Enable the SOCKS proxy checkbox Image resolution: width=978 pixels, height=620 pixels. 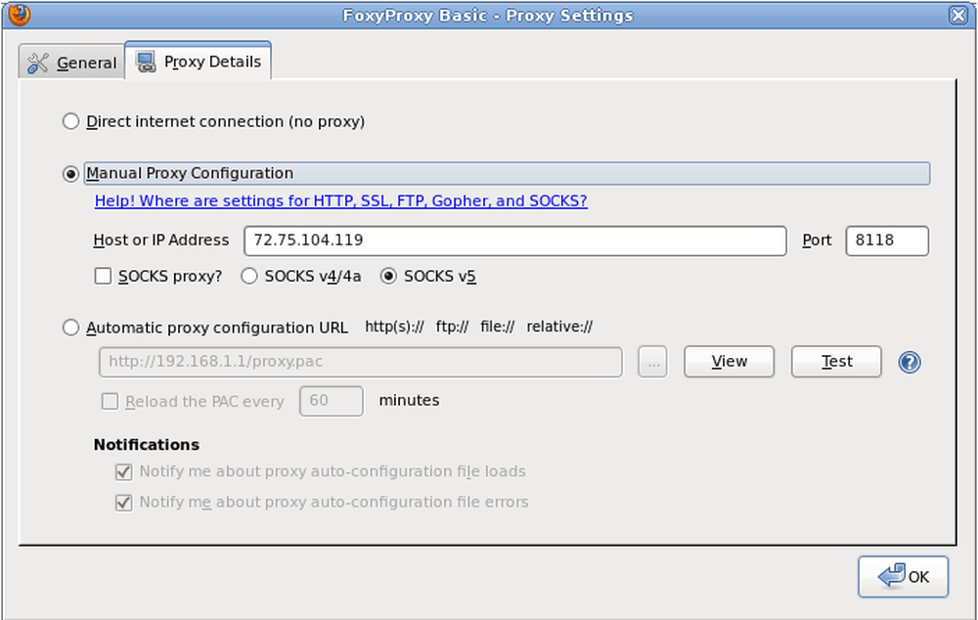click(103, 276)
